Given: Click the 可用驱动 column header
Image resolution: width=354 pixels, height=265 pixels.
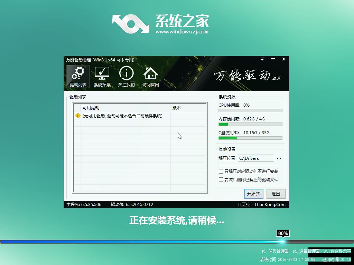Looking at the screenshot, I should (x=125, y=108).
